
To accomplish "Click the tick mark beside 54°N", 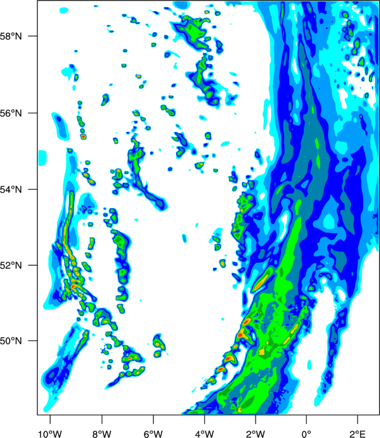I will [x=32, y=189].
